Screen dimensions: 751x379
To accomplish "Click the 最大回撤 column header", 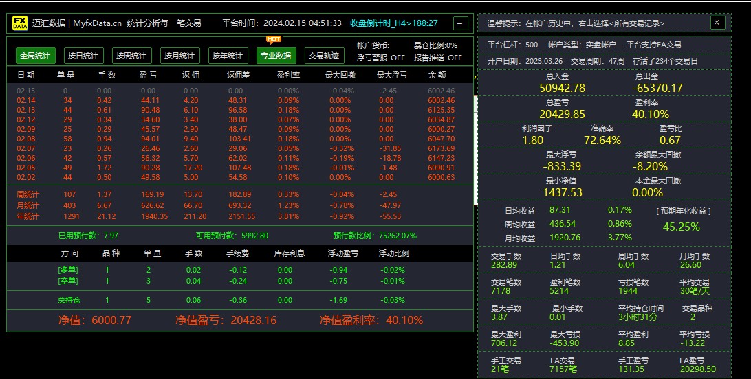I will click(340, 75).
